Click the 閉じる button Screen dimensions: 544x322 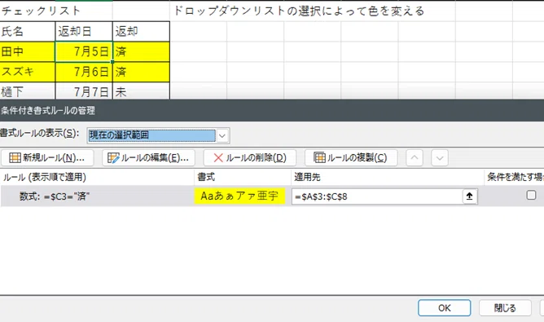click(505, 308)
